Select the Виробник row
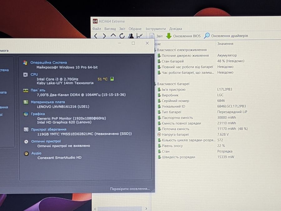 click(190, 95)
